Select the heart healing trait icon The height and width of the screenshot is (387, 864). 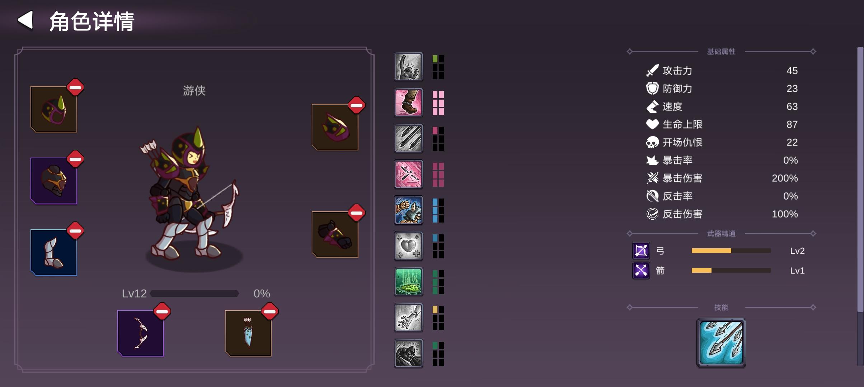408,246
